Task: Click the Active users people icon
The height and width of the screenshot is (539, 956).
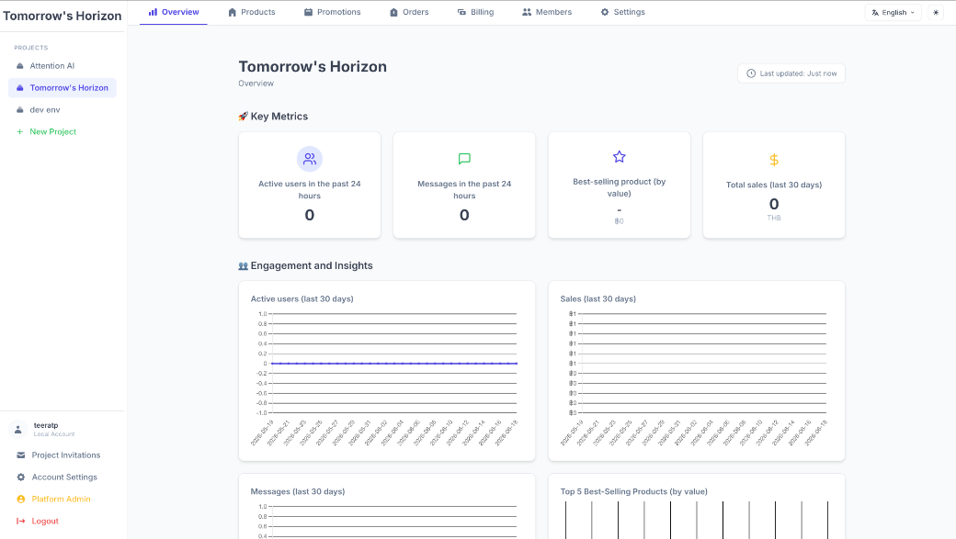Action: 310,159
